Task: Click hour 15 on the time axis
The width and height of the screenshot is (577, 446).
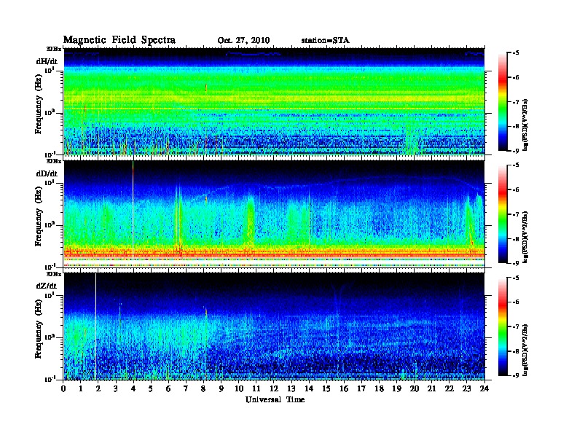Action: (326, 388)
